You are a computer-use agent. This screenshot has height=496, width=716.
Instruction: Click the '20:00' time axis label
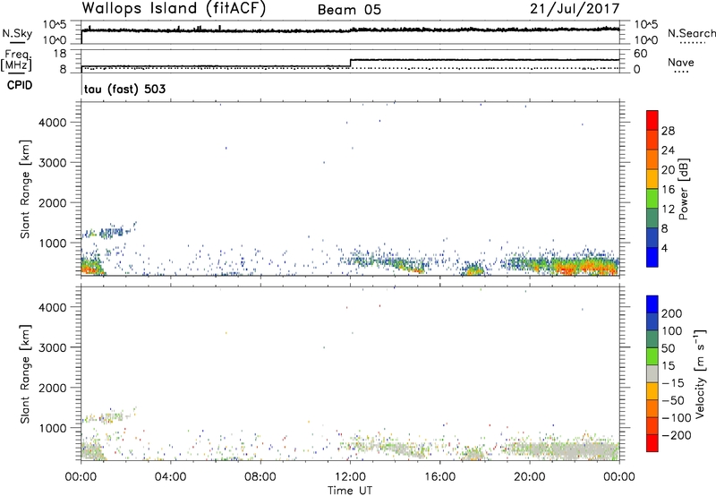click(529, 477)
